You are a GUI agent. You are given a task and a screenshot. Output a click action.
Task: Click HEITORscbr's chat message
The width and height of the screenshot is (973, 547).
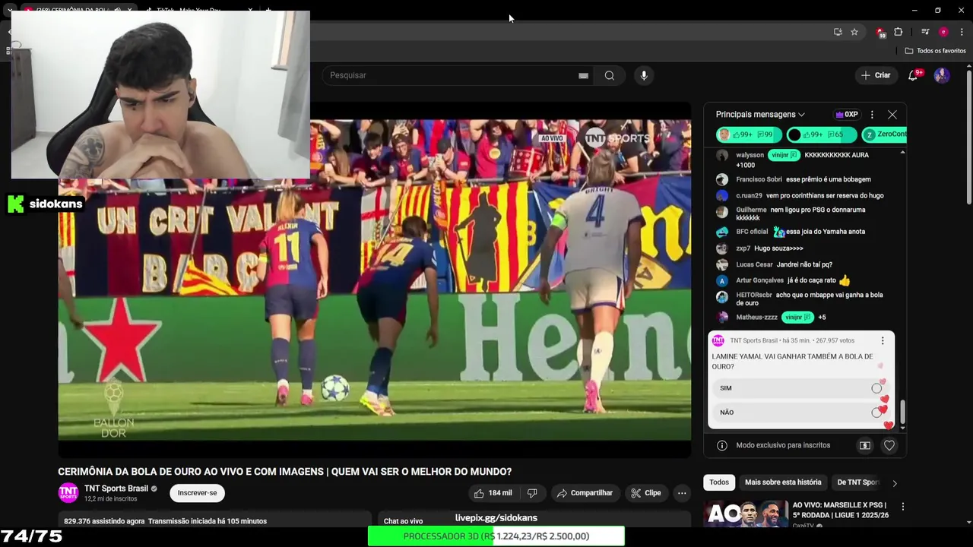810,299
